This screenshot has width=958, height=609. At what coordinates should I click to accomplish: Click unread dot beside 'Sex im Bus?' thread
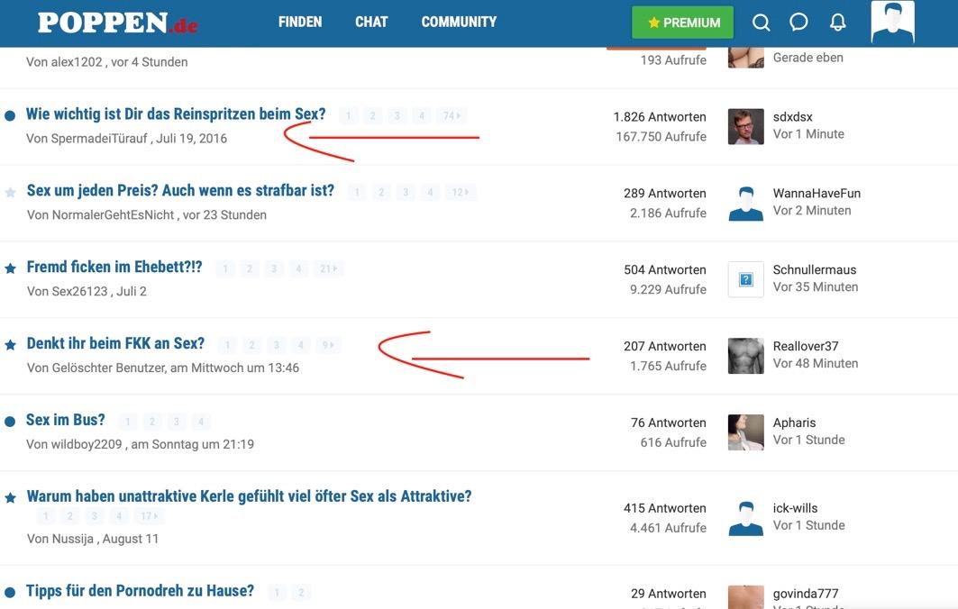(x=10, y=422)
